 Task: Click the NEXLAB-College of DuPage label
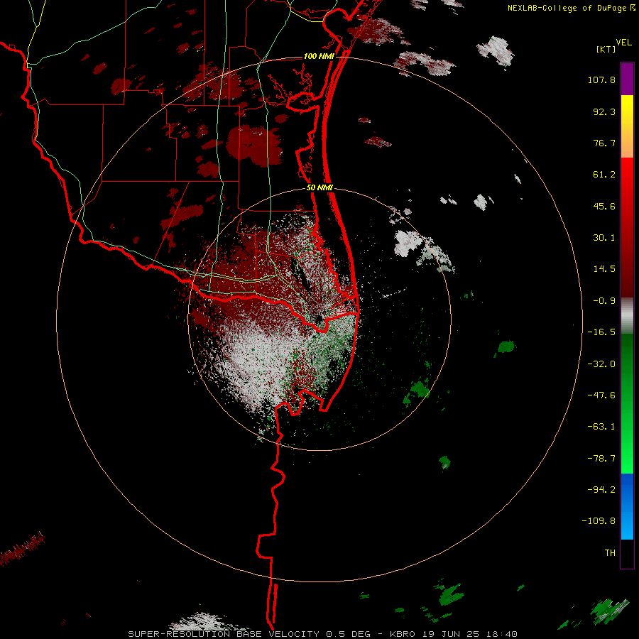(x=567, y=8)
